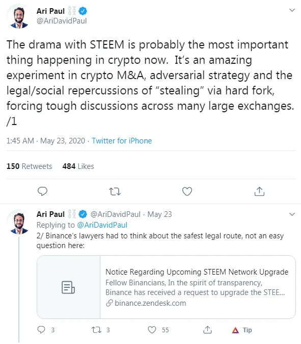Expand the reply tweet's chevron menu
Image resolution: width=301 pixels, height=344 pixels.
292,214
